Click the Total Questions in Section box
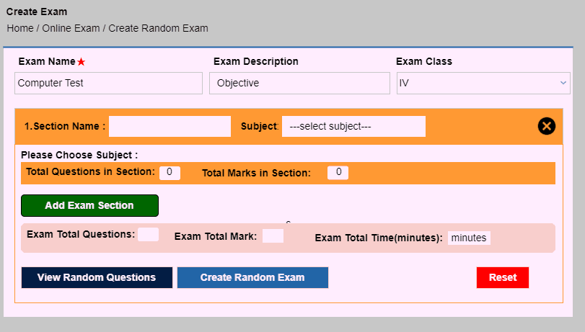Screen dimensions: 585x332 170,173
